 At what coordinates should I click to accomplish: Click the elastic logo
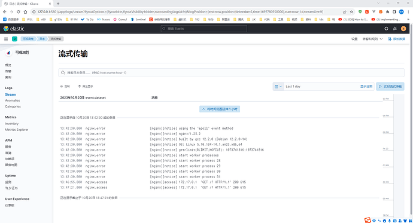point(14,29)
